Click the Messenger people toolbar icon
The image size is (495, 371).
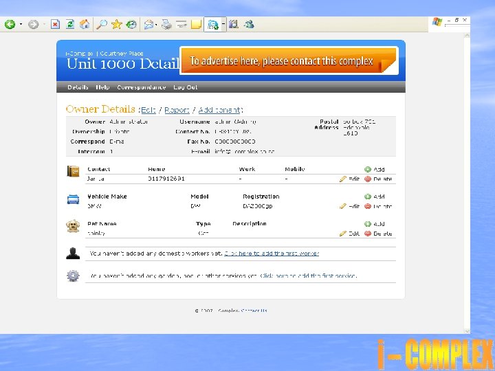coord(249,24)
